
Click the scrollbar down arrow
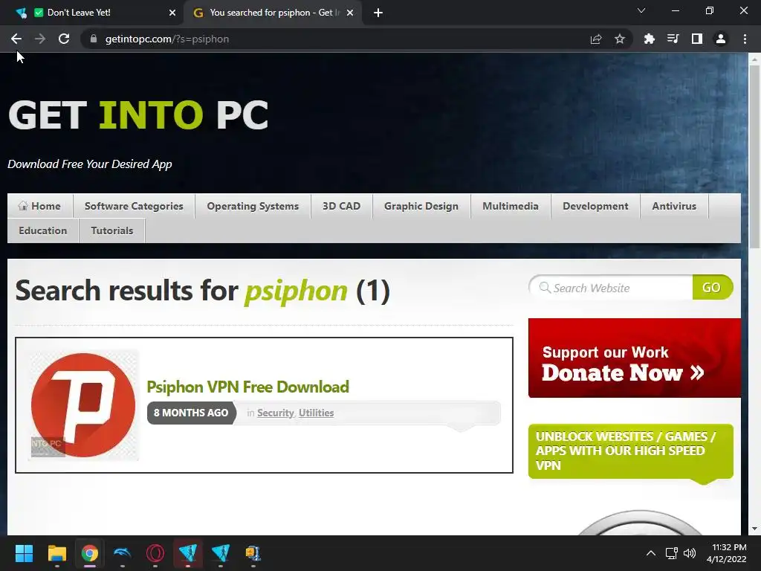[754, 529]
